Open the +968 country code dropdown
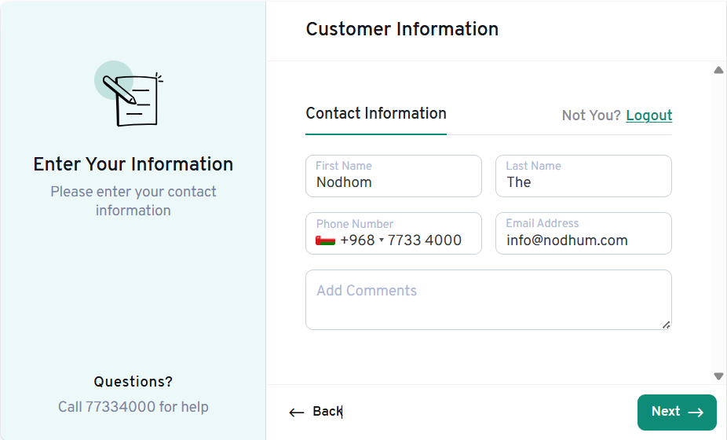727x440 pixels. (x=357, y=240)
